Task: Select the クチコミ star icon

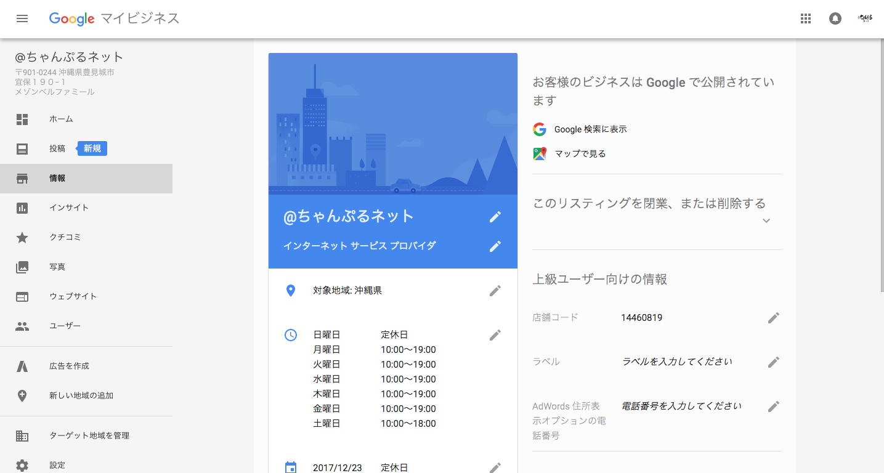Action: click(22, 237)
